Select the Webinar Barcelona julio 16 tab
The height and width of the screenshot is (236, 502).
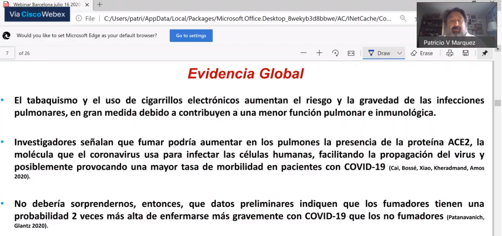coord(46,4)
